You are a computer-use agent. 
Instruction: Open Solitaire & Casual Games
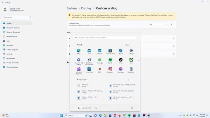pyautogui.click(x=89, y=62)
